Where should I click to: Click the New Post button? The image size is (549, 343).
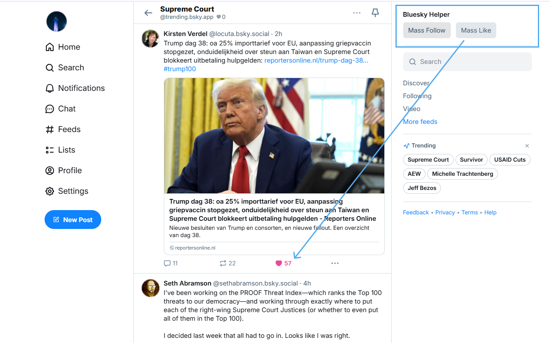click(73, 220)
